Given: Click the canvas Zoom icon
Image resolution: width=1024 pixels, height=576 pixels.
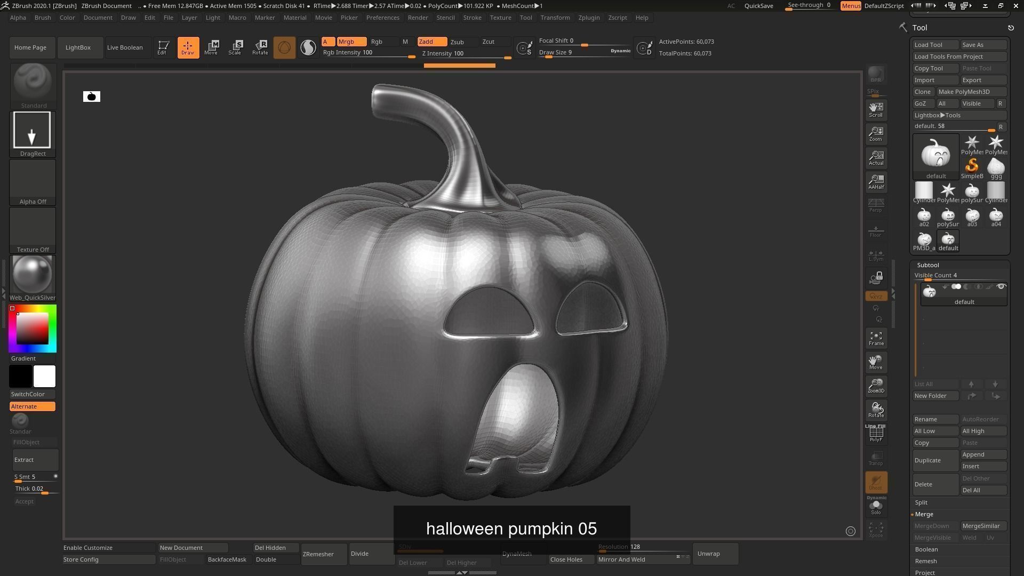Looking at the screenshot, I should pos(876,134).
